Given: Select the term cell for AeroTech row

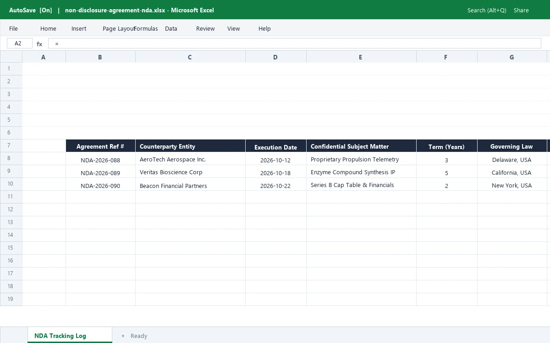Looking at the screenshot, I should click(446, 159).
